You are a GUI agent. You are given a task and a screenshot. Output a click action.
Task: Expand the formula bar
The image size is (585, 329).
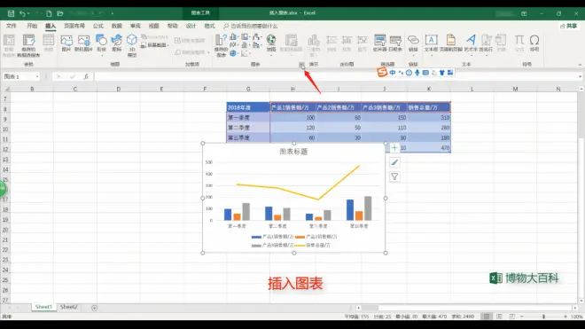[580, 76]
